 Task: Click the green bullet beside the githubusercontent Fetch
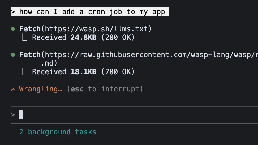click(x=13, y=55)
